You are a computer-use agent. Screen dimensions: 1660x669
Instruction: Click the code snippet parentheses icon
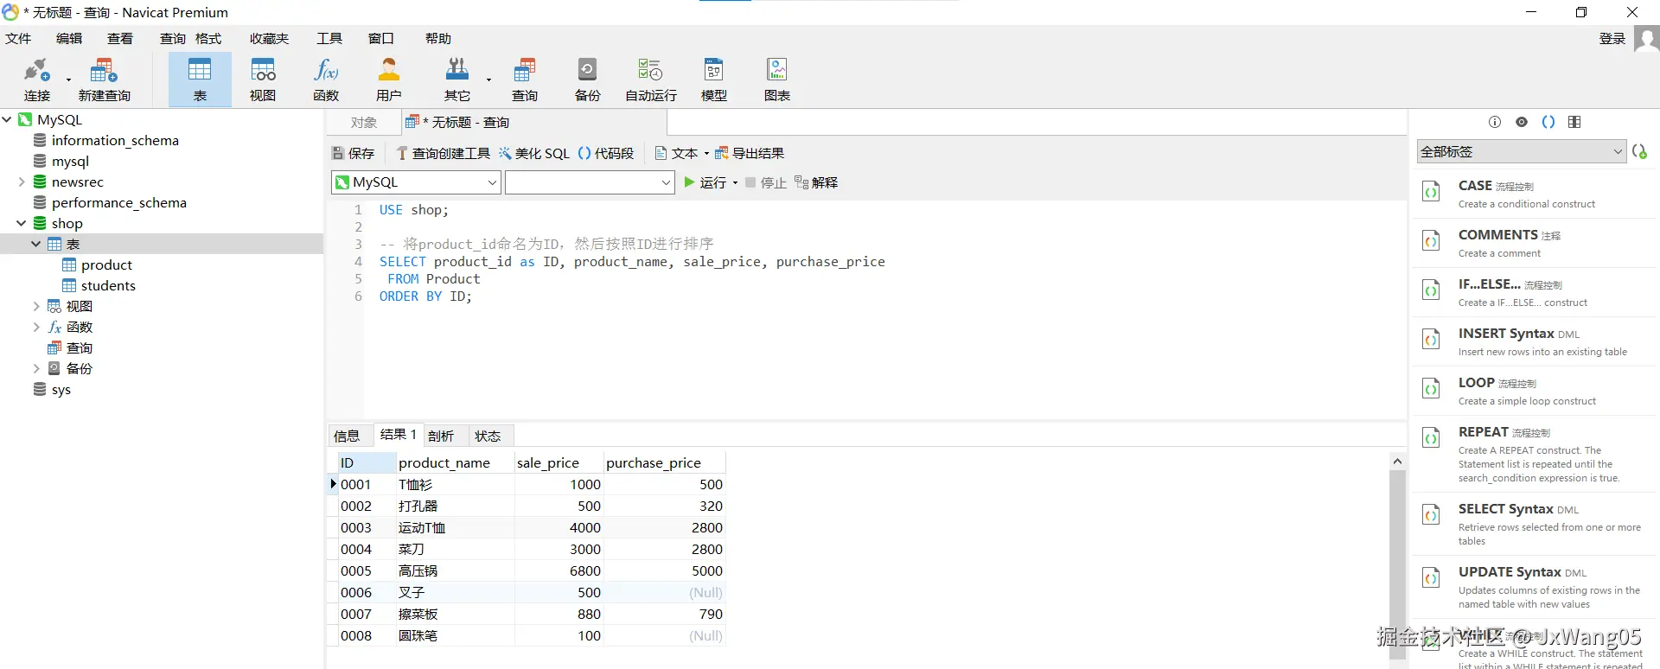point(1548,122)
